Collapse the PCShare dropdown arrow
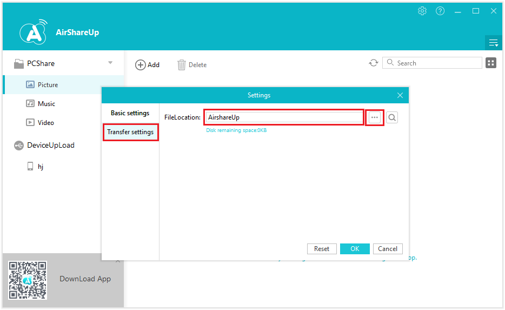The width and height of the screenshot is (505, 310). (110, 63)
